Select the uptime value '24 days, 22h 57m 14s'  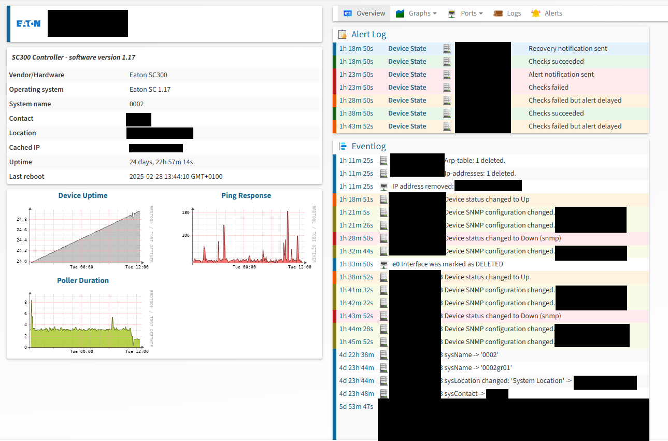click(x=161, y=162)
